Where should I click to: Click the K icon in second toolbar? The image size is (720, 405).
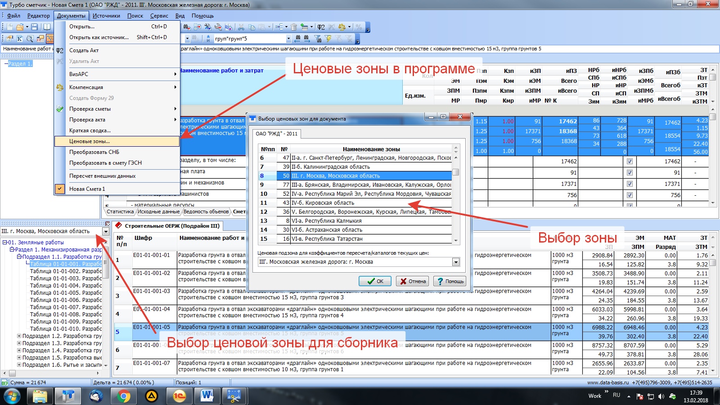point(20,39)
